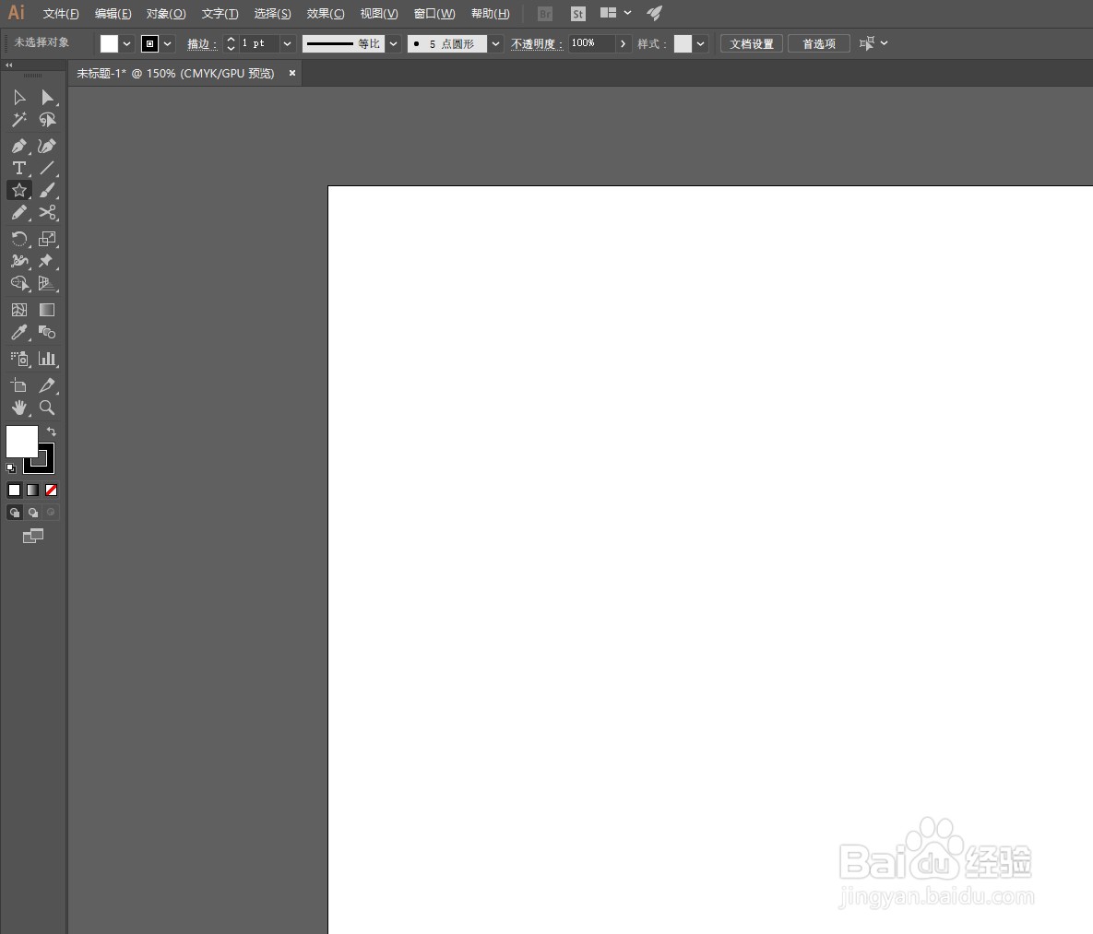Set fill to None (red slash)
Image resolution: width=1093 pixels, height=934 pixels.
tap(51, 490)
